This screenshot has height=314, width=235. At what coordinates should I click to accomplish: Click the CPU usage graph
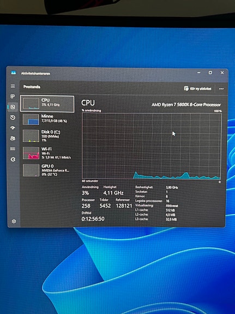point(152,146)
